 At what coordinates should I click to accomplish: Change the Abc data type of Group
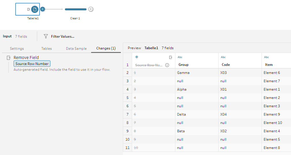pyautogui.click(x=180, y=57)
